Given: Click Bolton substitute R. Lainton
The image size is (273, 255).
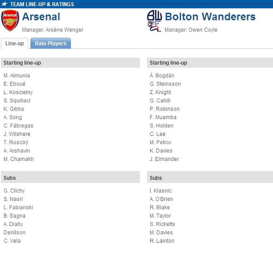Looking at the screenshot, I should (162, 241).
